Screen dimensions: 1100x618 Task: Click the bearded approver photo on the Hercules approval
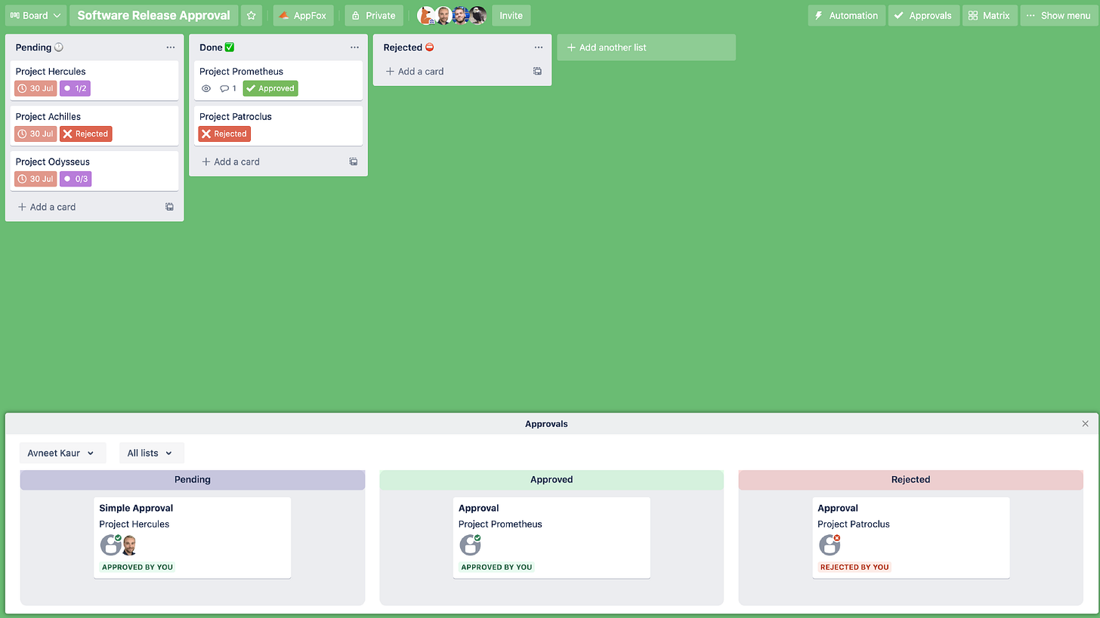point(129,545)
